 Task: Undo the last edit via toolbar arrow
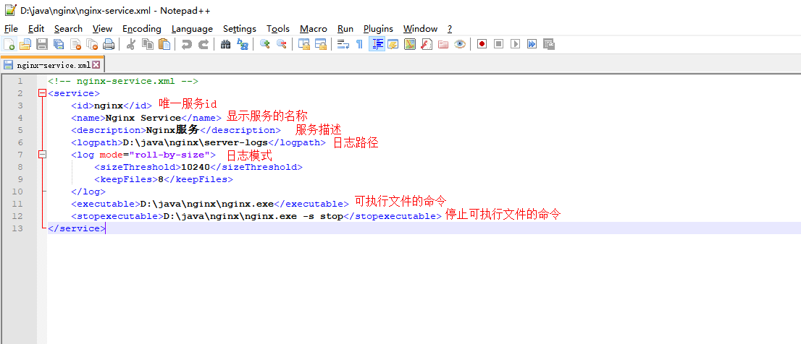coord(187,44)
